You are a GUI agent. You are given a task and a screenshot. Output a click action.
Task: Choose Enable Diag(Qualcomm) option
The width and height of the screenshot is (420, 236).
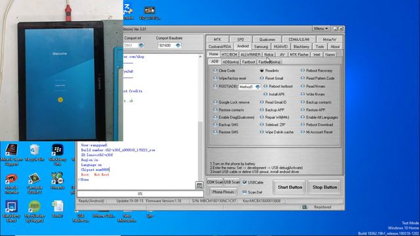pyautogui.click(x=234, y=117)
